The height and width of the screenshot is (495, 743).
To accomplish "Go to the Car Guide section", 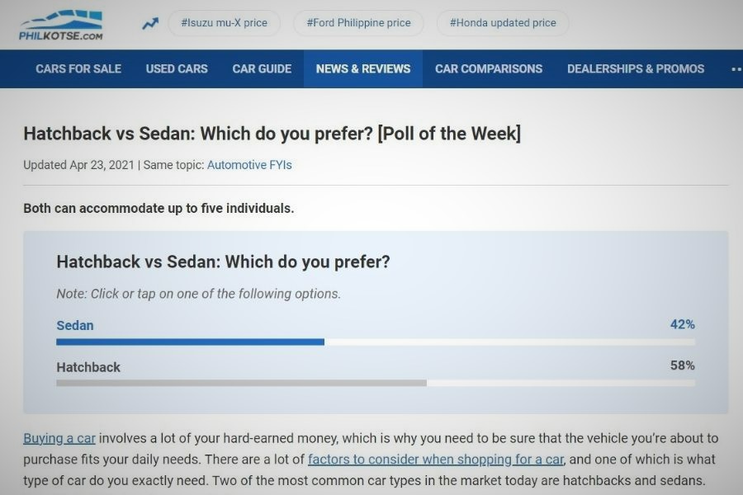I will click(262, 68).
